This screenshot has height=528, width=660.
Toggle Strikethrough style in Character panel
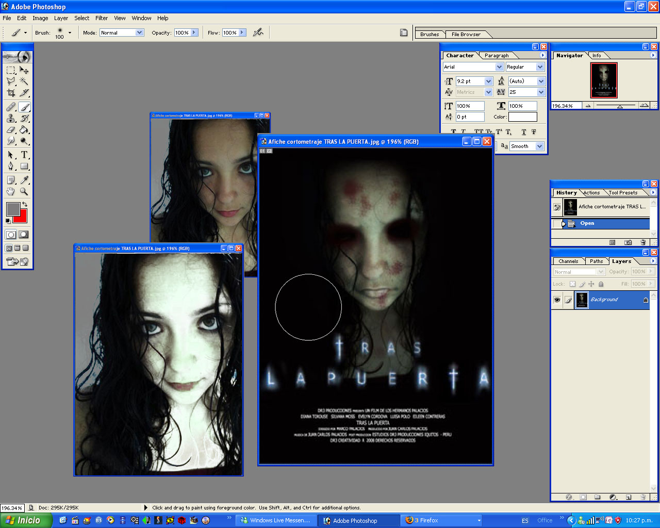(534, 132)
